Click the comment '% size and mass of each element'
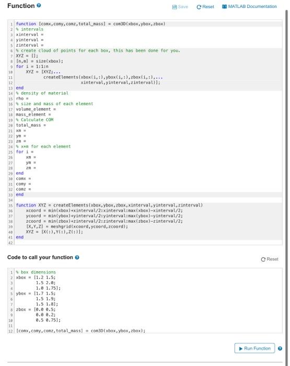This screenshot has height=366, width=290. 54,104
